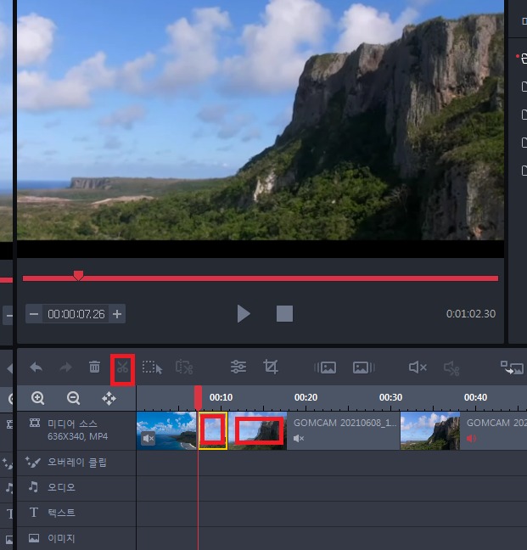The height and width of the screenshot is (550, 527).
Task: Increase timecode with plus button
Action: click(117, 313)
